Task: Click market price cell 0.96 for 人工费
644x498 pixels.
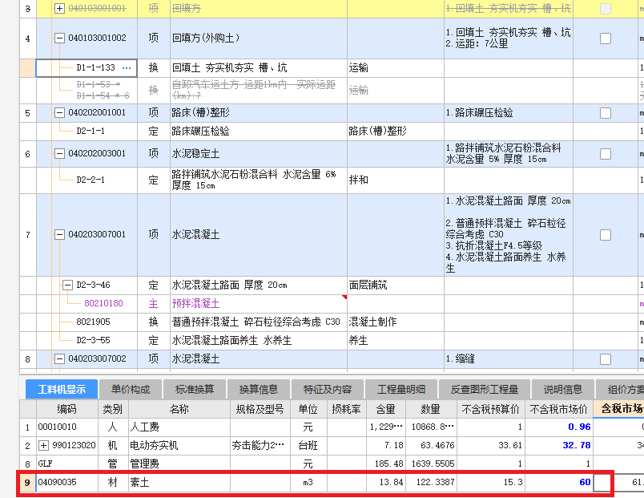Action: coord(559,427)
